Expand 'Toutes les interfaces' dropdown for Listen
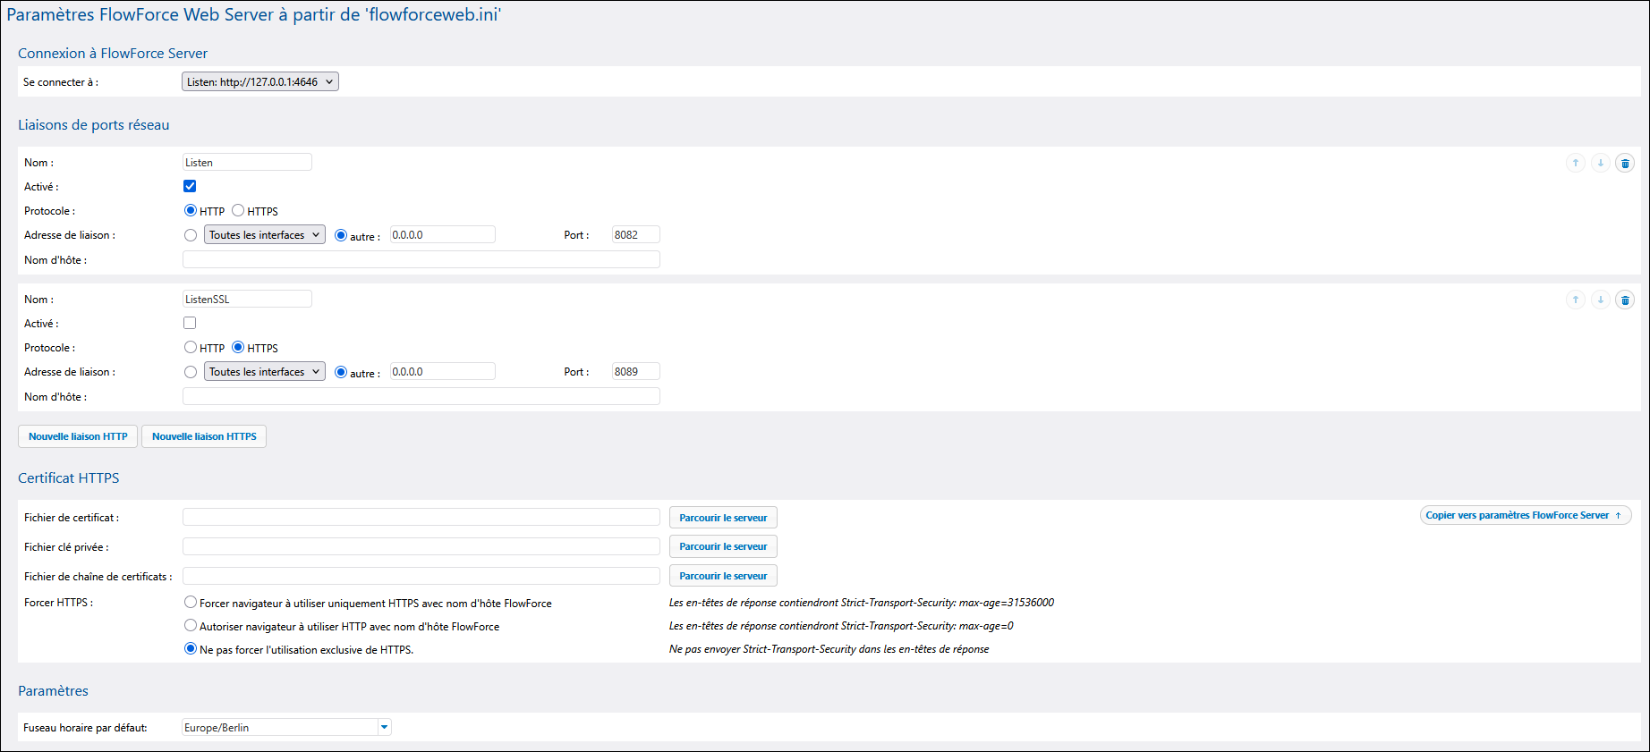1650x752 pixels. point(264,235)
